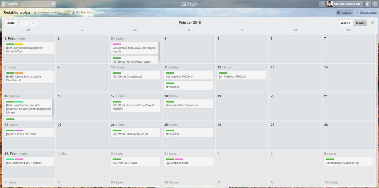Open card 'Word Hoch- und Querformat mischen'
The width and height of the screenshot is (379, 188).
(135, 106)
